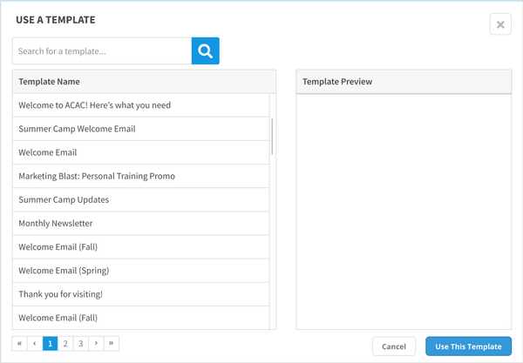The image size is (523, 363).
Task: Click the magnifying glass search icon
Action: click(x=206, y=51)
